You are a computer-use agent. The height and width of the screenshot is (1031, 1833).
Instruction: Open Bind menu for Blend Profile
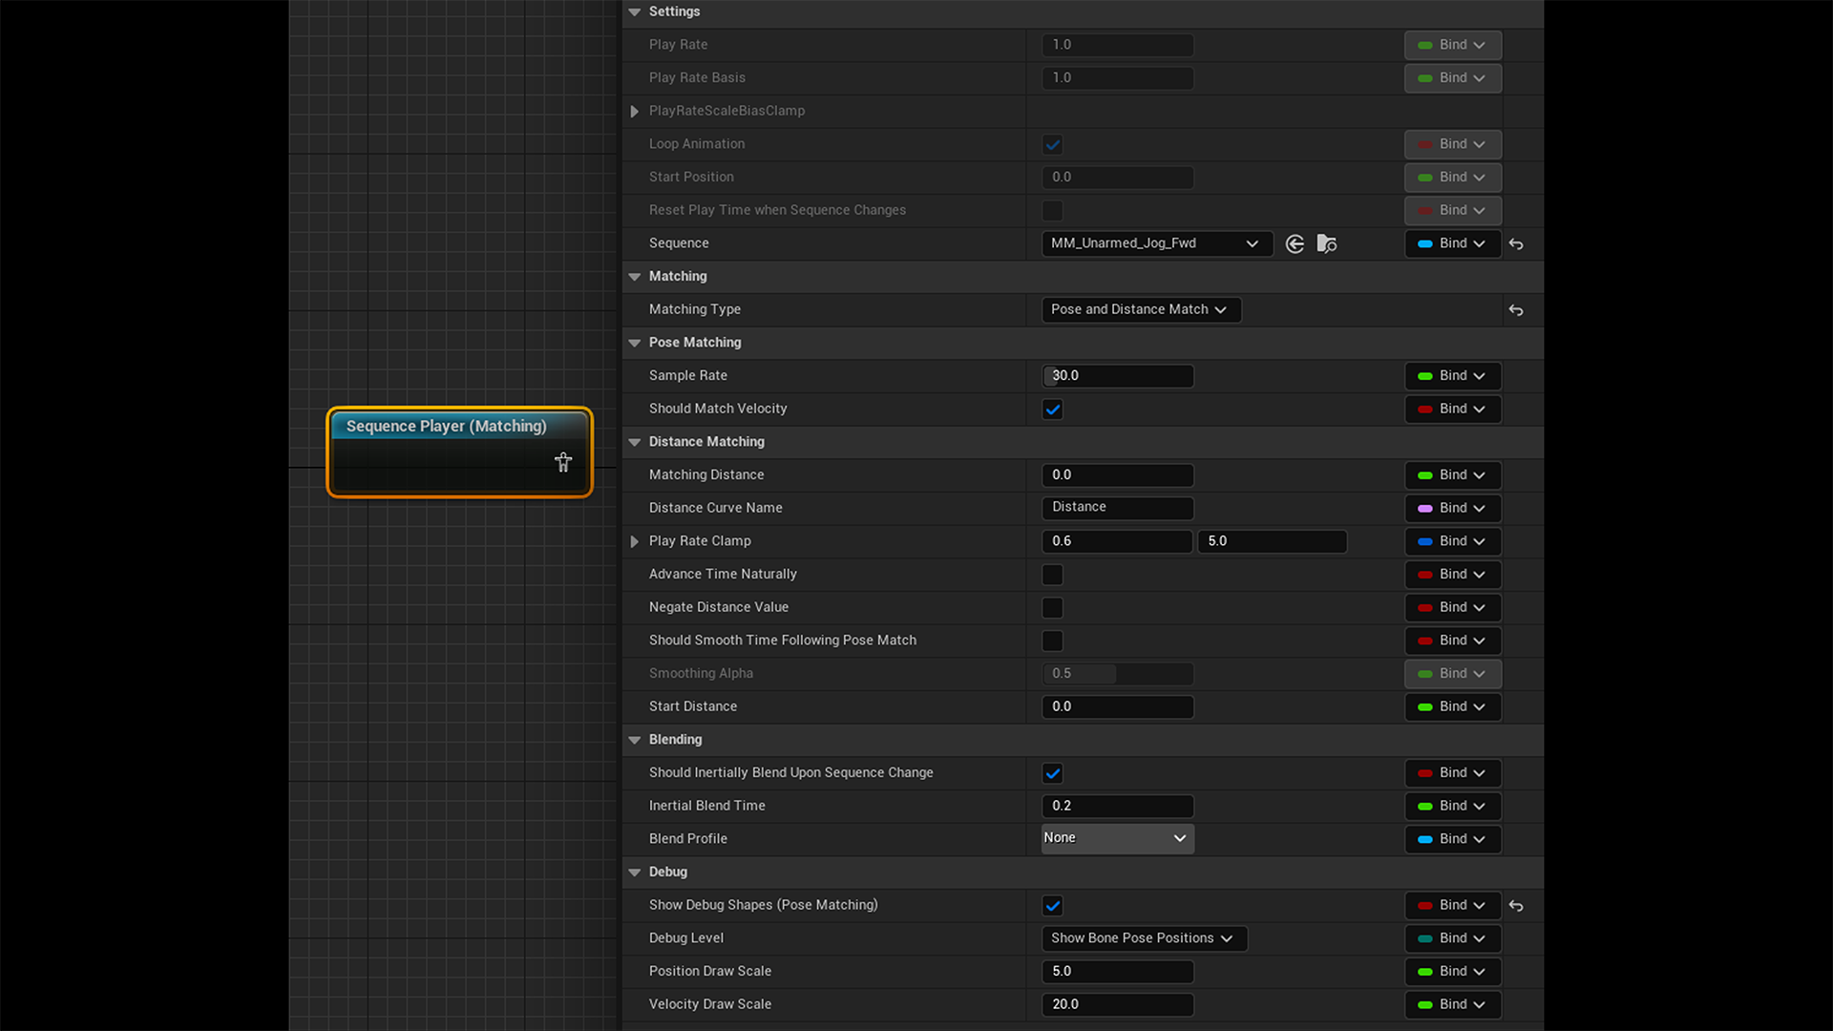pyautogui.click(x=1452, y=839)
